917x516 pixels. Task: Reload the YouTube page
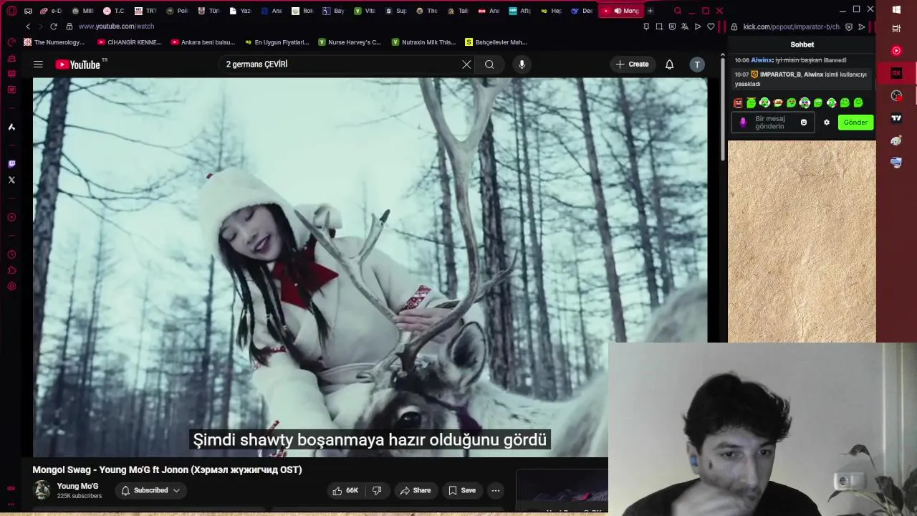[54, 27]
